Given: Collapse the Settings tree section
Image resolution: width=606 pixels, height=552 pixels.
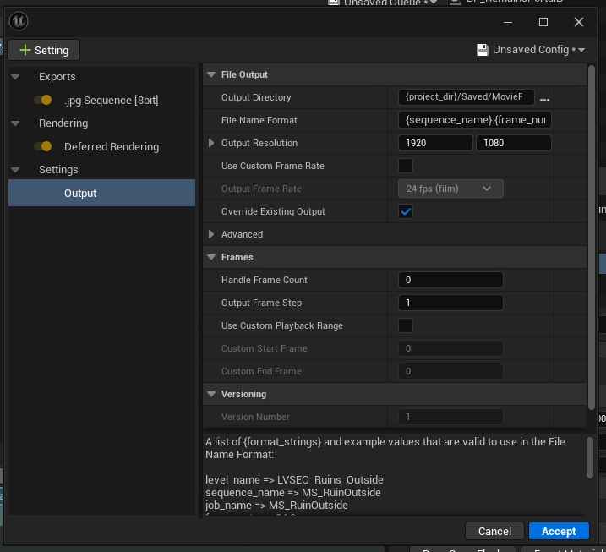Looking at the screenshot, I should click(x=15, y=170).
